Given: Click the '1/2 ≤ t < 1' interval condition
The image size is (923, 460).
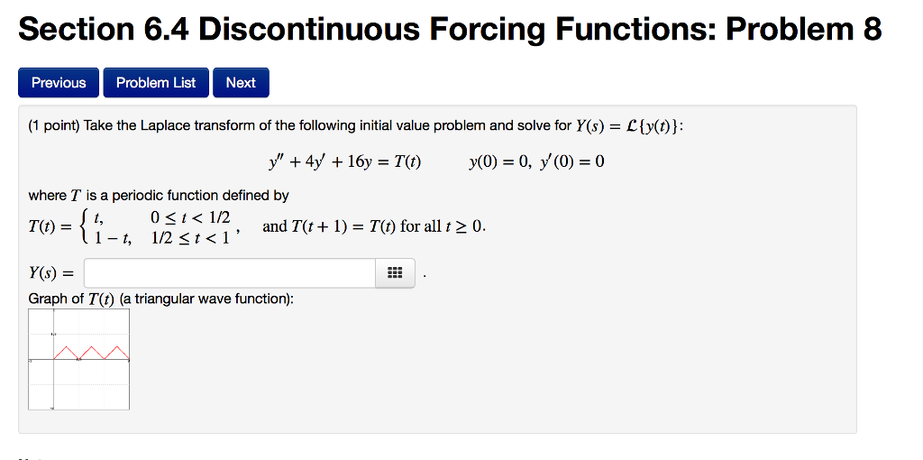Looking at the screenshot, I should (x=190, y=238).
